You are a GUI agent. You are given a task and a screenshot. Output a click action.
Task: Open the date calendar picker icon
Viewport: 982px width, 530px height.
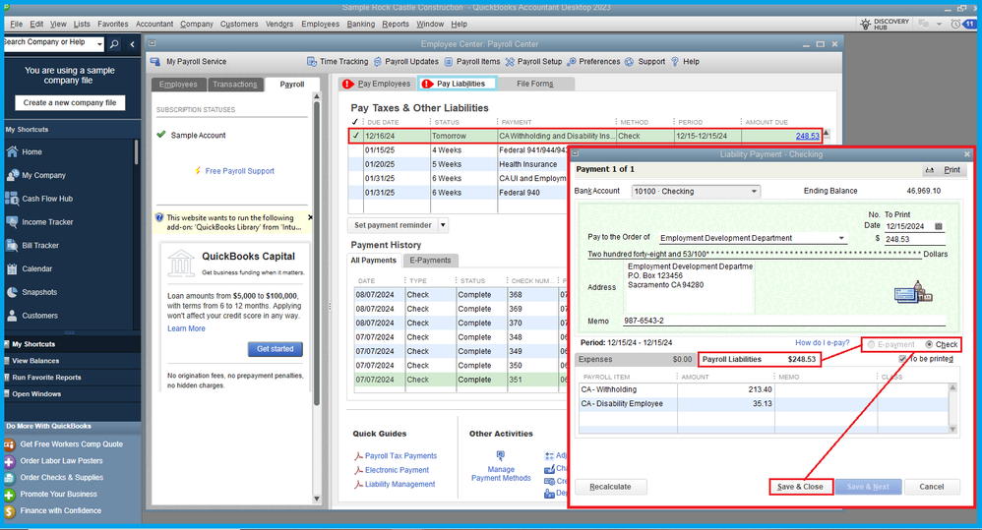(939, 226)
